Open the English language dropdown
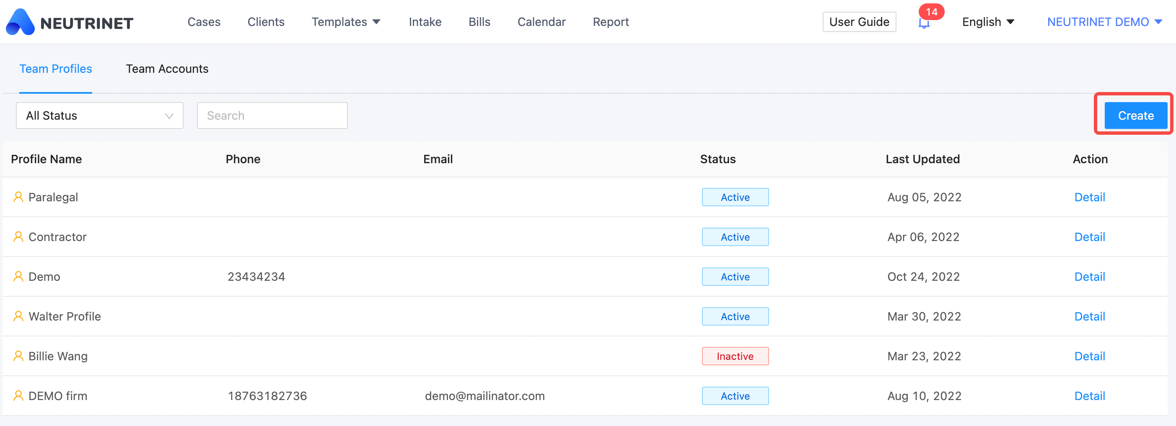This screenshot has width=1176, height=426. pyautogui.click(x=988, y=22)
